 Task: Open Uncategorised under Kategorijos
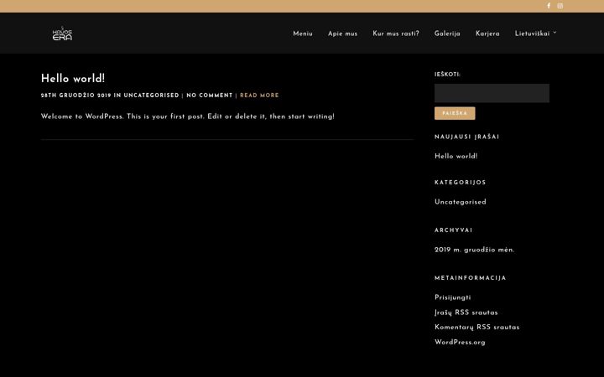(x=460, y=202)
